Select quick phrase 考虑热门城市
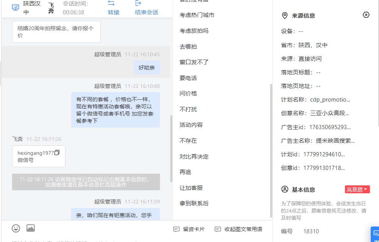379x242 pixels. tap(197, 15)
